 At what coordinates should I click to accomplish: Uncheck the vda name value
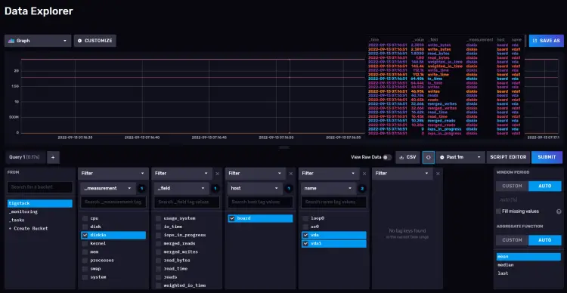pos(305,235)
